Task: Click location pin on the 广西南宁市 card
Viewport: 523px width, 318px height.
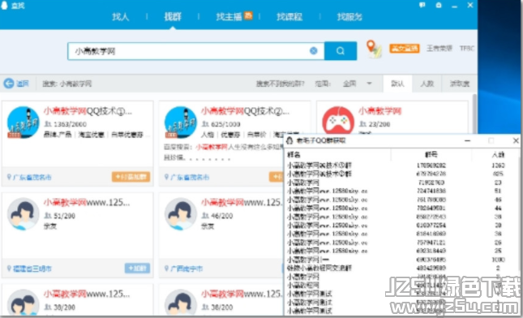Action: (166, 269)
